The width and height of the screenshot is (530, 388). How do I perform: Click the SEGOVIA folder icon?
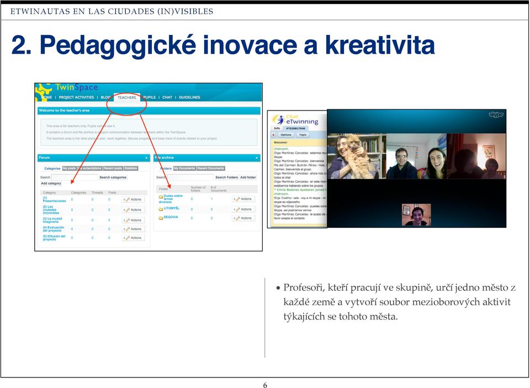(161, 218)
